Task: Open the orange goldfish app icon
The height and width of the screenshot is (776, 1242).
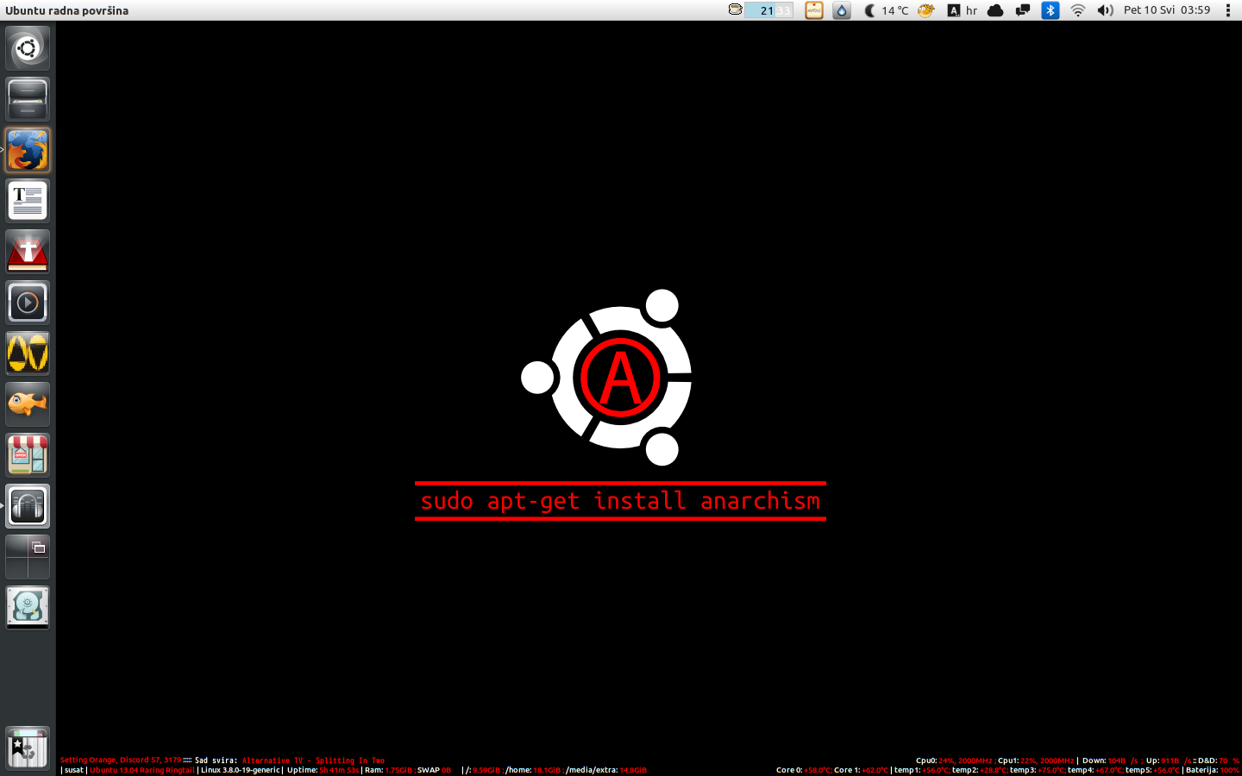Action: tap(28, 404)
